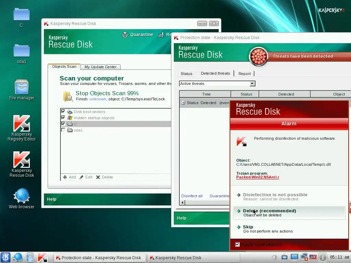The width and height of the screenshot is (351, 263).
Task: Uncheck the Disk boot sectors checkbox
Action: pos(63,111)
